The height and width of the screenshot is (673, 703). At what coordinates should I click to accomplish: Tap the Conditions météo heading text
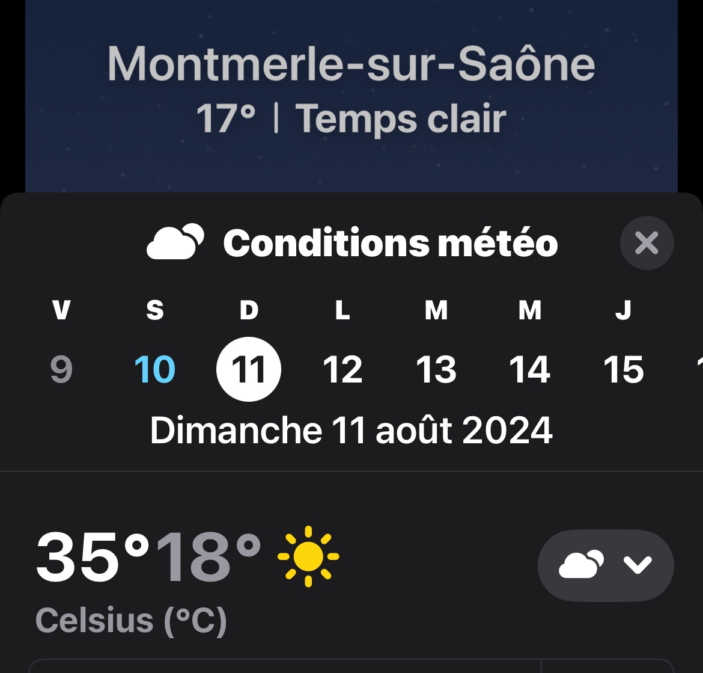point(391,243)
